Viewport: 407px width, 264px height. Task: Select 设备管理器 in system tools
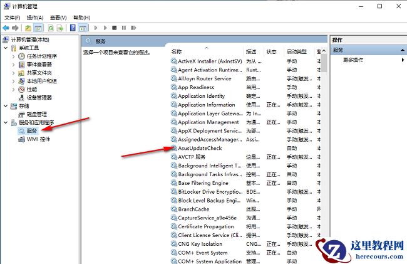point(39,98)
